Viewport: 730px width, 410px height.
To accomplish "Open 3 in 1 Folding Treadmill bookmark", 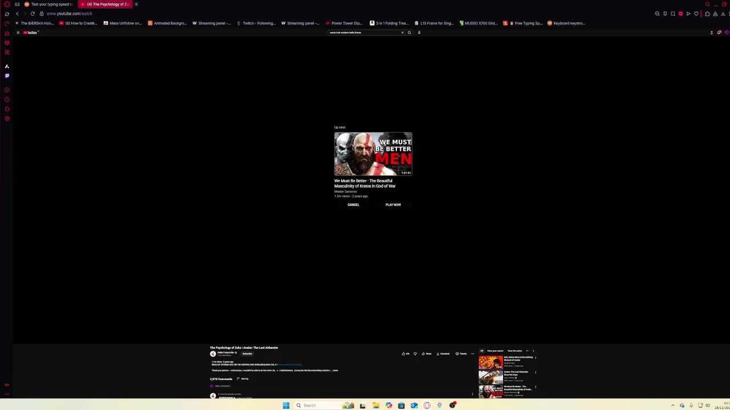I will click(x=389, y=23).
